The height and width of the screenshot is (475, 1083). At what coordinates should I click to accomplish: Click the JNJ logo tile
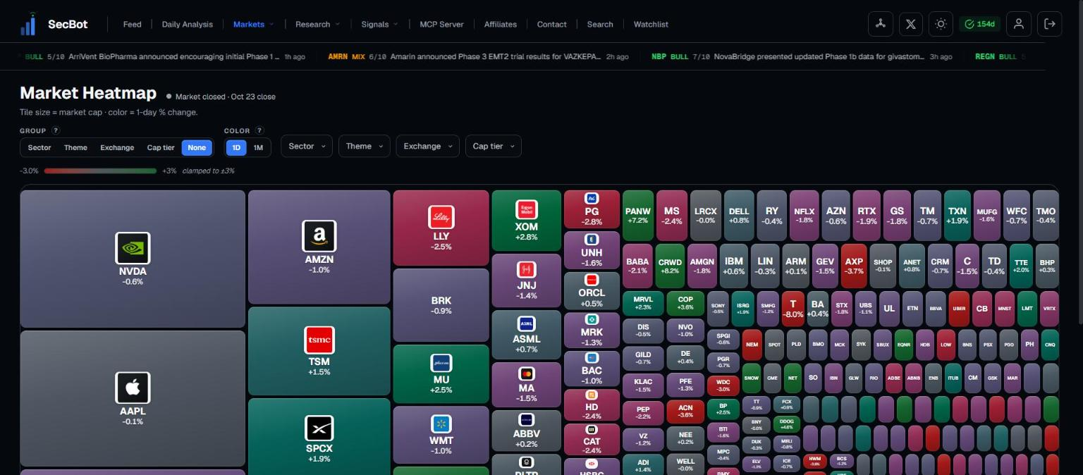(x=527, y=269)
